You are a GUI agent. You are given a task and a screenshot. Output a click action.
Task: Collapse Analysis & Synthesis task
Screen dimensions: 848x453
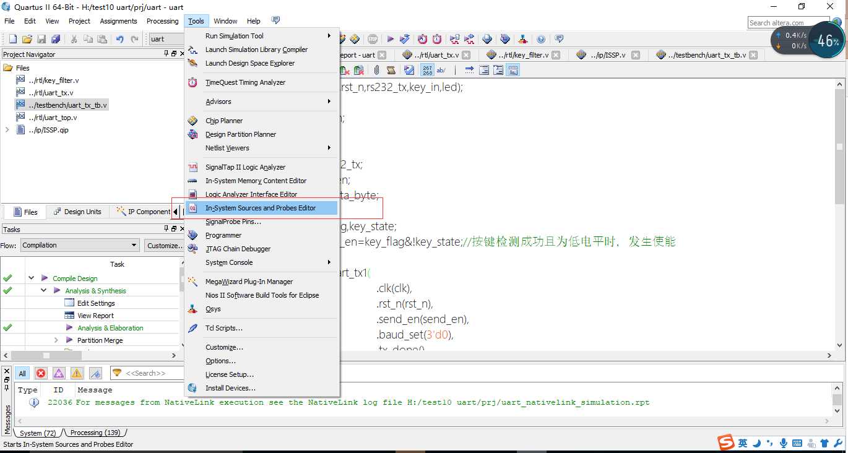click(44, 291)
